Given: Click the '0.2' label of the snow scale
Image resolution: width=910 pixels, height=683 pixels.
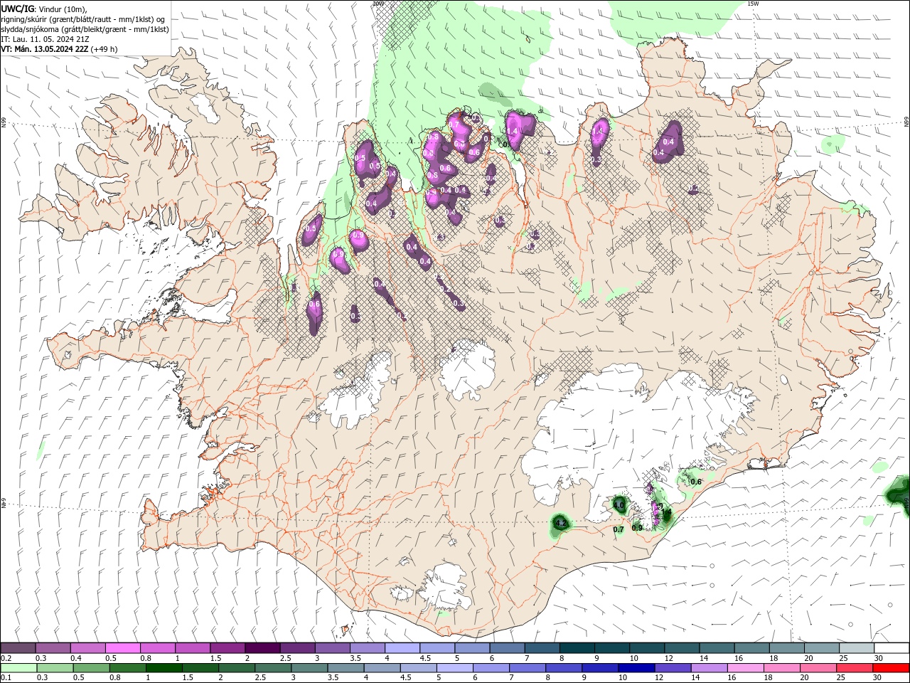Looking at the screenshot, I should pyautogui.click(x=5, y=658).
